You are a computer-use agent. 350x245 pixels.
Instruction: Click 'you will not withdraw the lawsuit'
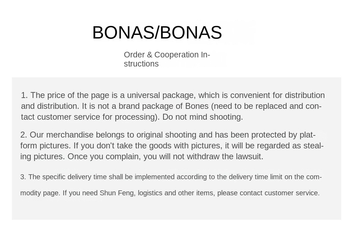pos(203,156)
